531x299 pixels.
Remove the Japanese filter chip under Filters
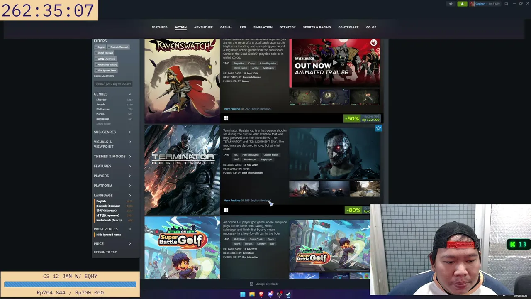click(x=106, y=59)
